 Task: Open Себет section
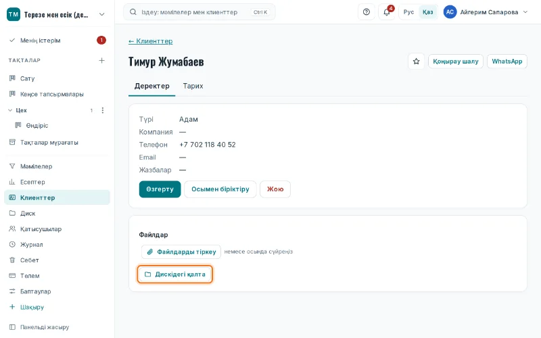point(57,260)
